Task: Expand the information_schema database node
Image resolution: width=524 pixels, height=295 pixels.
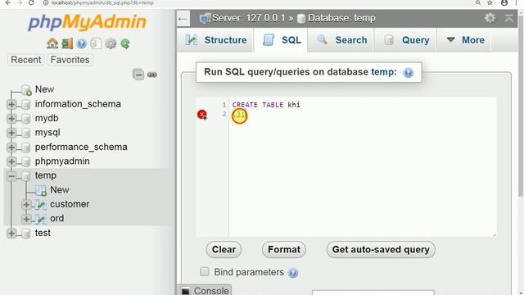Action: 11,104
